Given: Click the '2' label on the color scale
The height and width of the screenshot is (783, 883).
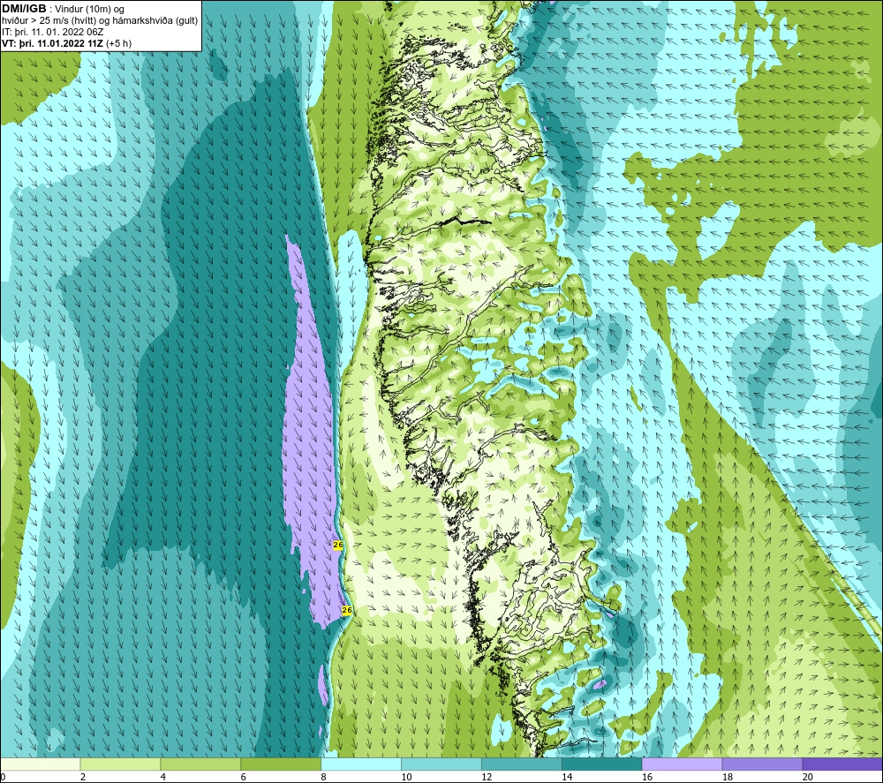Looking at the screenshot, I should point(83,777).
